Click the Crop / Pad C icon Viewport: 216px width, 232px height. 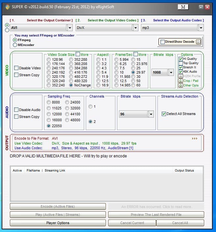click(180, 81)
